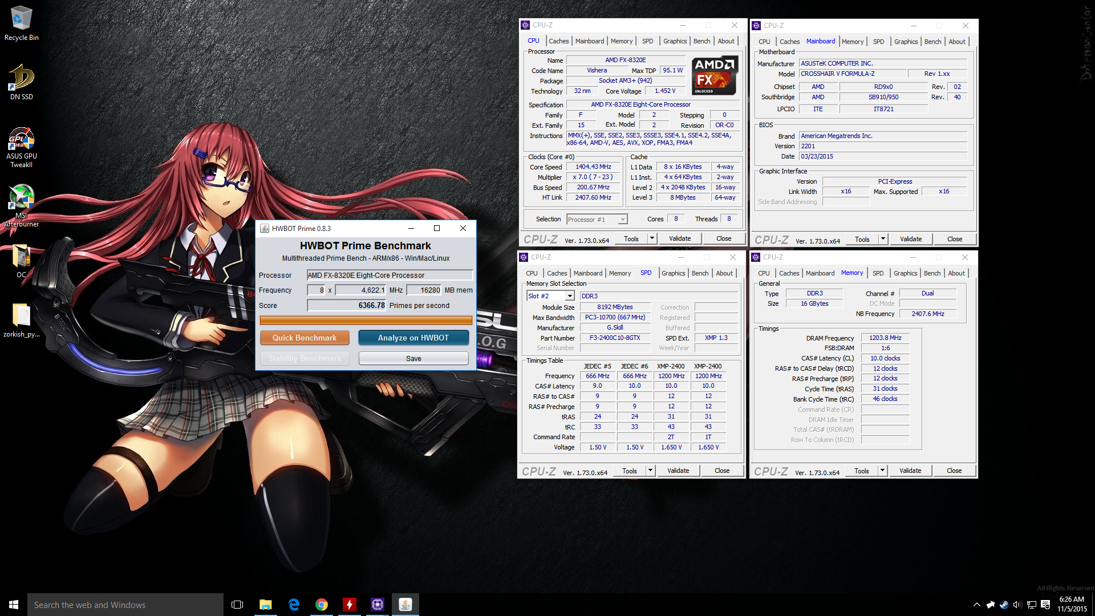Expand Tools arrow in CPU-Z Memory window
The height and width of the screenshot is (616, 1095).
coord(882,471)
